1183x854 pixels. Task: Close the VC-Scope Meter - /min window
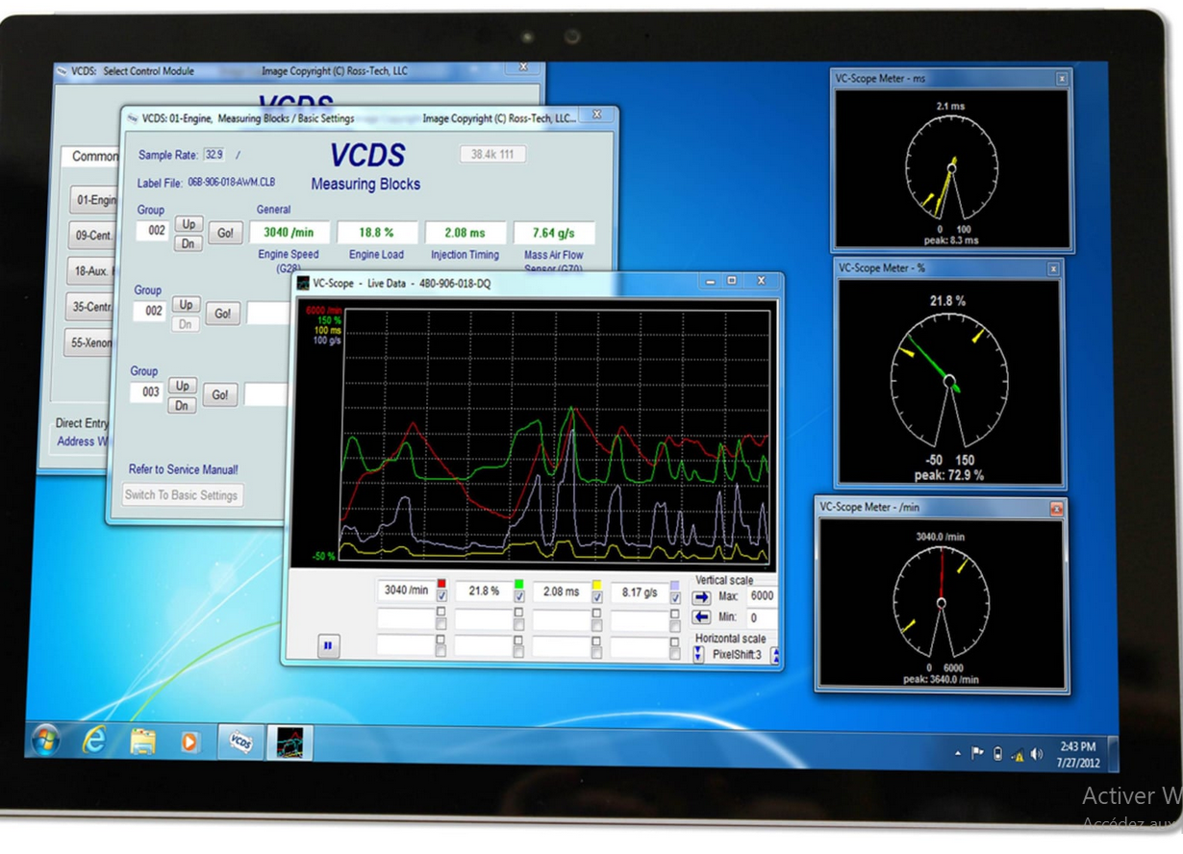point(1057,509)
